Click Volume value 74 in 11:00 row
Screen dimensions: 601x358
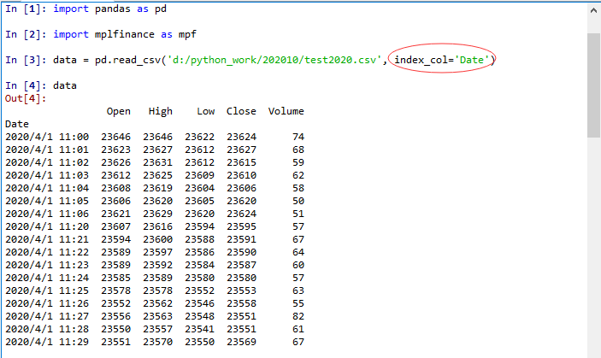tap(298, 137)
